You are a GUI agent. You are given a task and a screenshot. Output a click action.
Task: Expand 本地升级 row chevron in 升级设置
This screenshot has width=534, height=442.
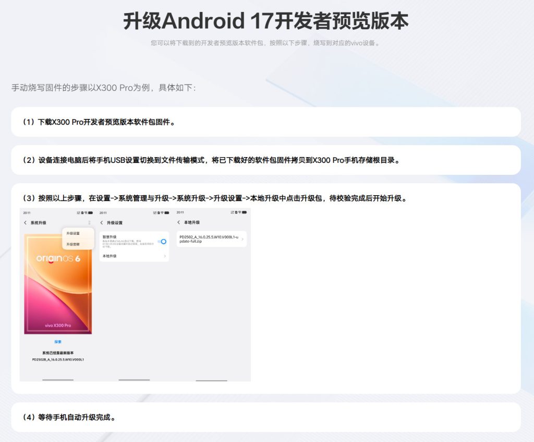[165, 256]
